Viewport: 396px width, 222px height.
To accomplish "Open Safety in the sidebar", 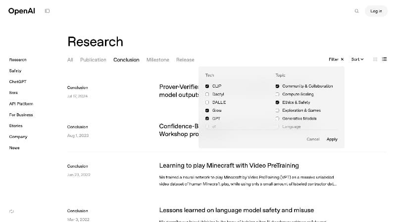I will (x=15, y=71).
